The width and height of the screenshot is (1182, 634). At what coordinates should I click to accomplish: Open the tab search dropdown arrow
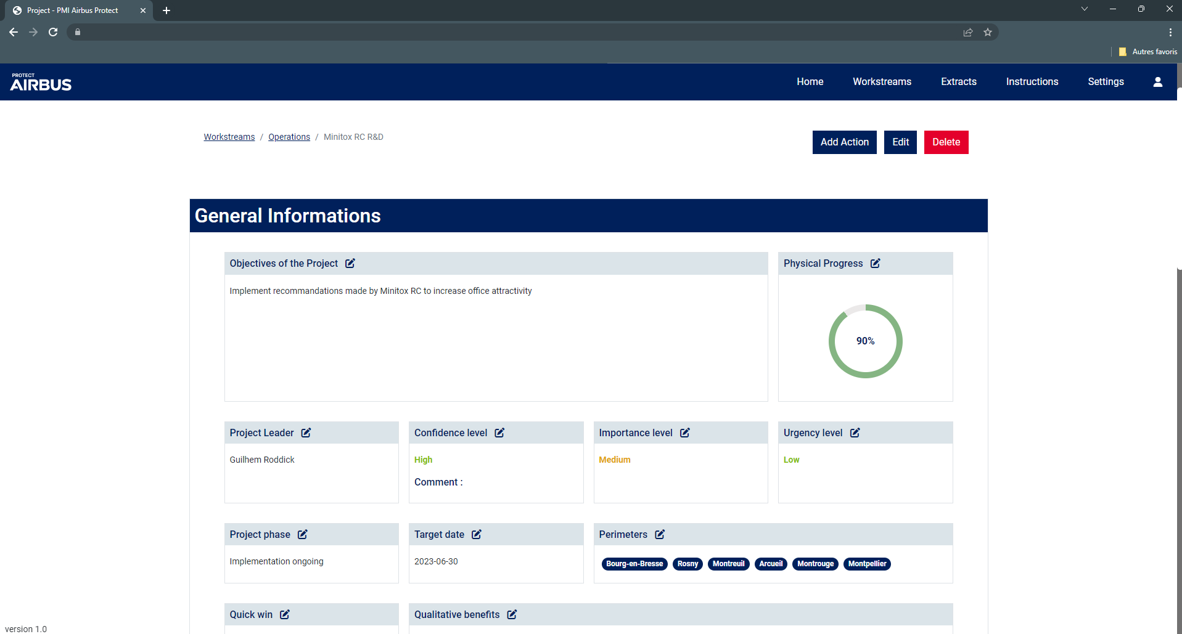1085,9
